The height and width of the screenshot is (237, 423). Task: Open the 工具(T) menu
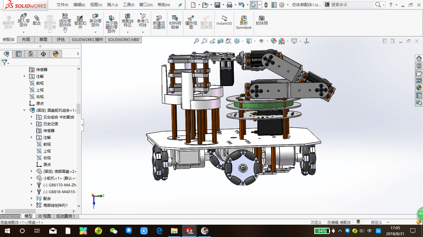point(129,5)
